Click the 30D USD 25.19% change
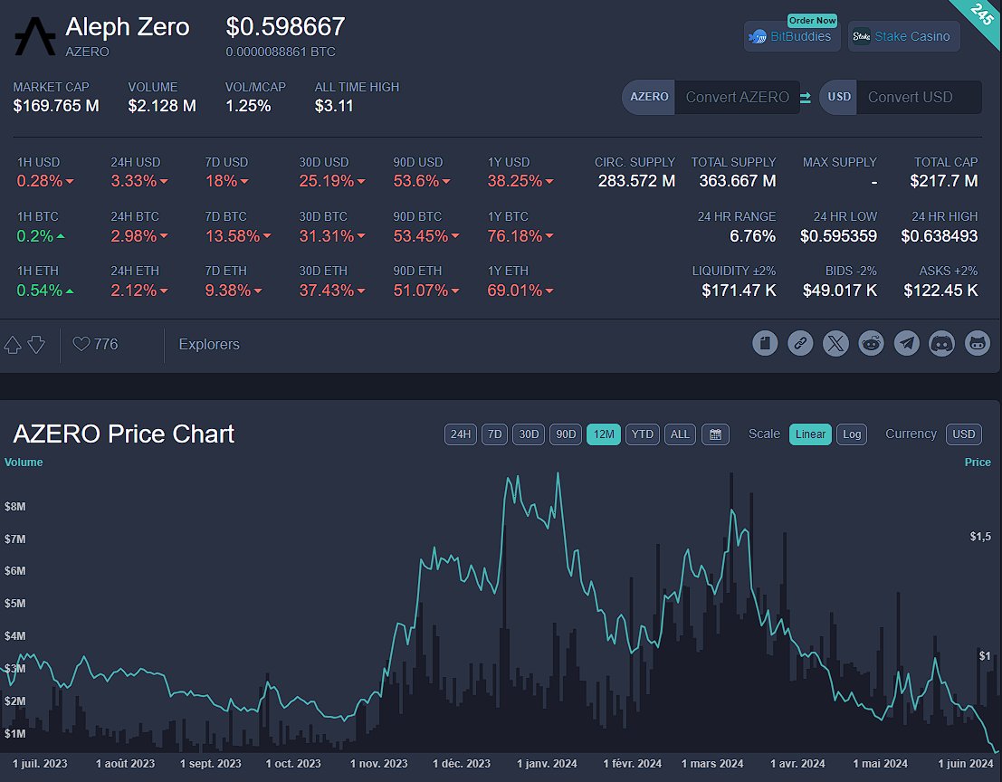The image size is (1002, 782). [x=332, y=181]
